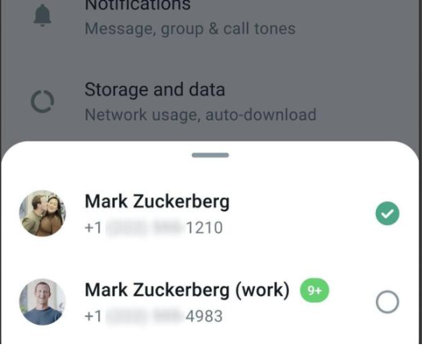
Task: Tap the green 9+ unread badge
Action: click(x=314, y=291)
